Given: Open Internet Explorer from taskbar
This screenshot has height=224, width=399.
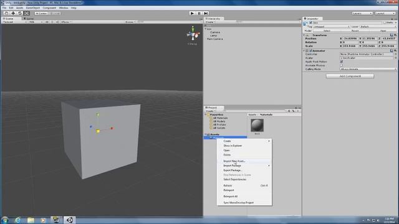Looking at the screenshot, I should pos(17,220).
